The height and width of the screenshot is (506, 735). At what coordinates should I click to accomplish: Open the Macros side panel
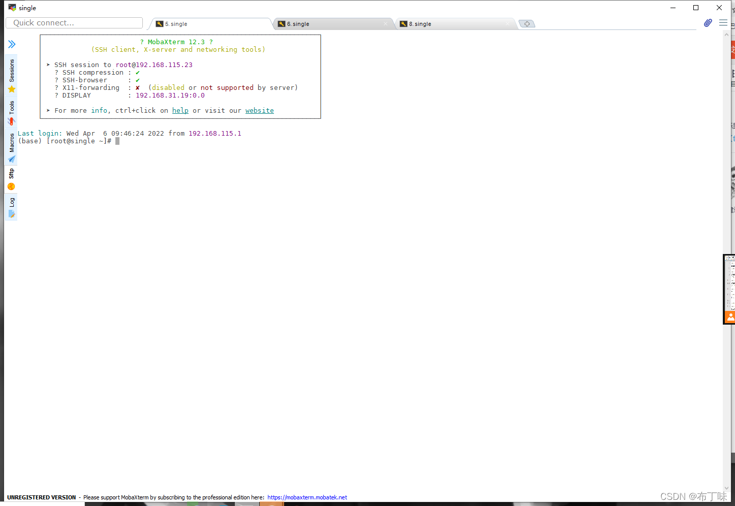tap(12, 147)
